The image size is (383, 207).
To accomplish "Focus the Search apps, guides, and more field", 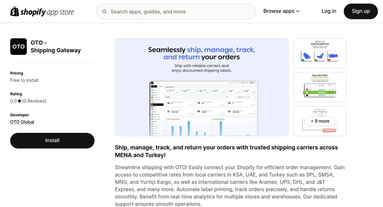I will [x=179, y=11].
